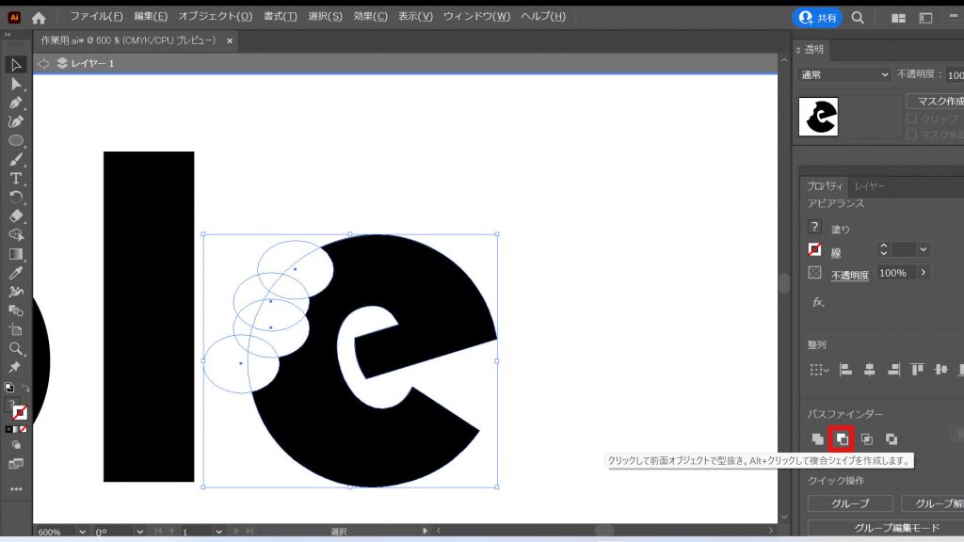Align objects to vertical center
Viewport: 964px width, 542px height.
pos(940,369)
